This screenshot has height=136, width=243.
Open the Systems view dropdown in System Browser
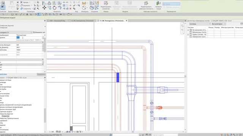click(x=200, y=24)
